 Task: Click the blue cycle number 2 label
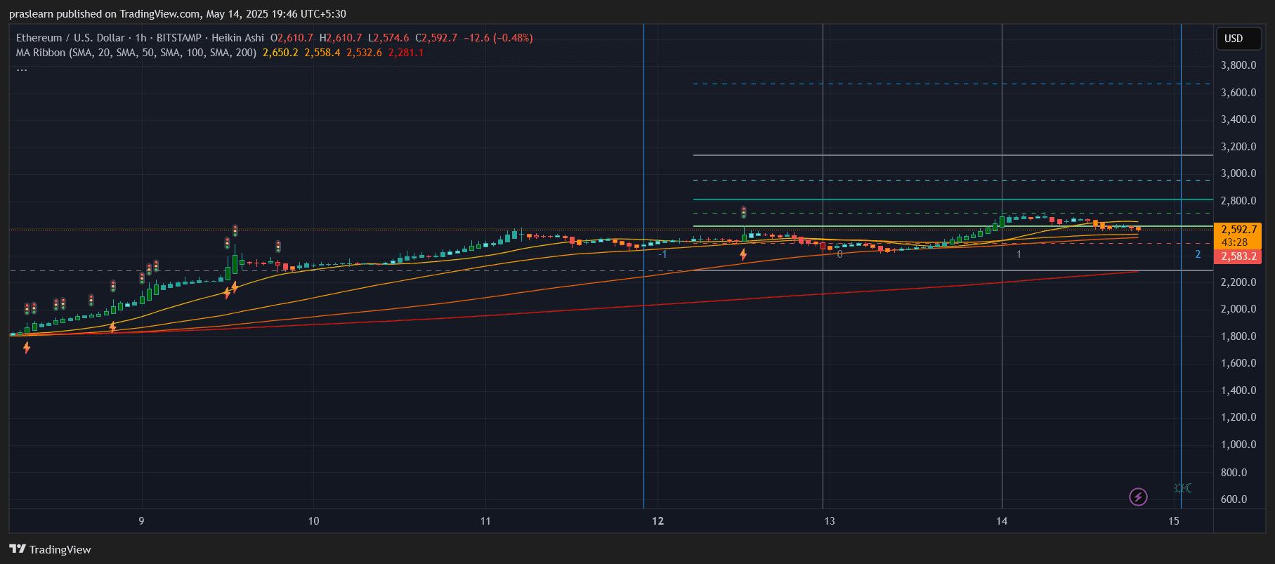[x=1198, y=254]
